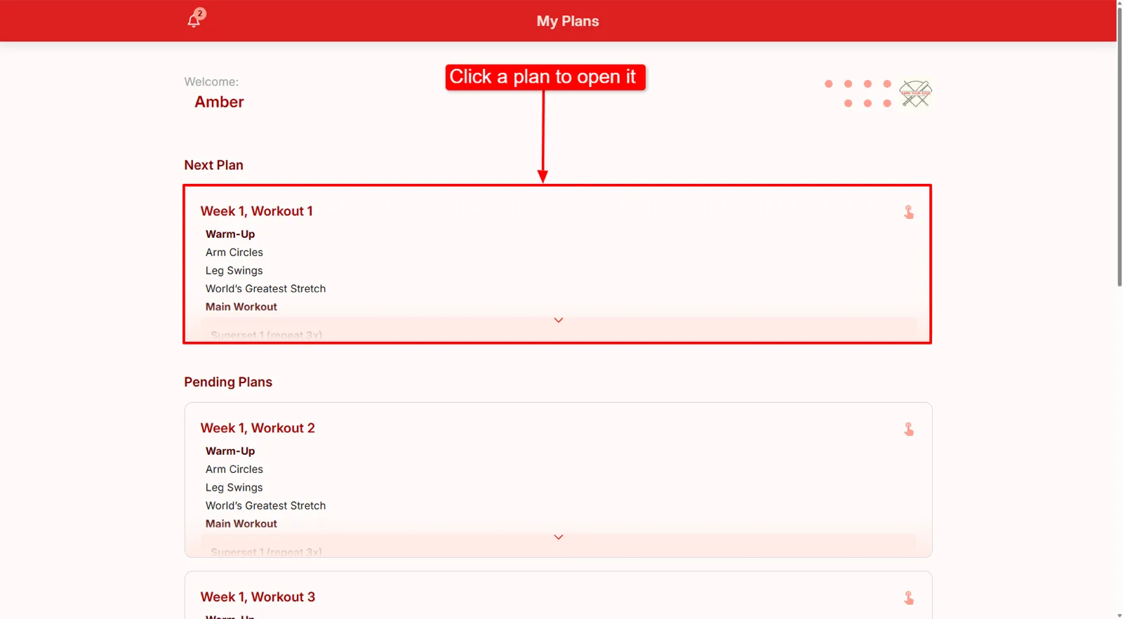This screenshot has width=1123, height=619.
Task: Select Main Workout heading in Workout 2
Action: [x=241, y=524]
